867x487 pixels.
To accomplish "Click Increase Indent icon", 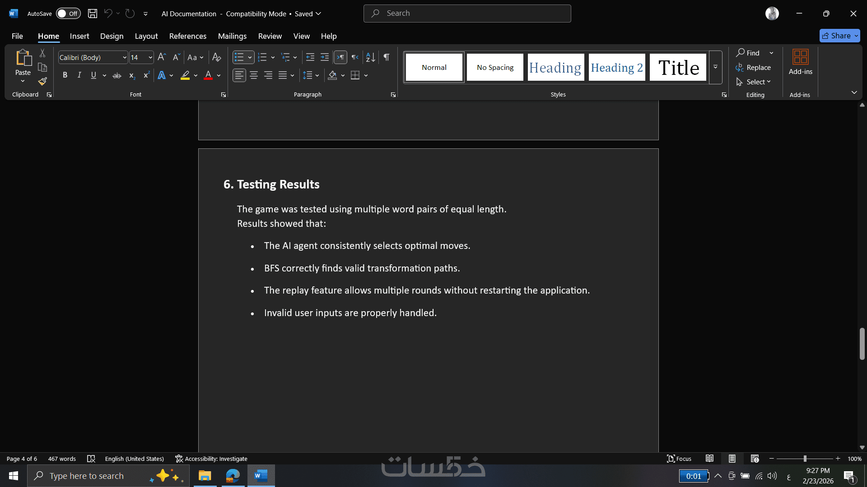I will click(x=324, y=57).
